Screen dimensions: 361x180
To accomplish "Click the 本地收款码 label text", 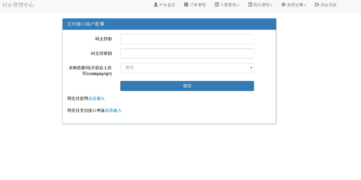I will pyautogui.click(x=90, y=71).
